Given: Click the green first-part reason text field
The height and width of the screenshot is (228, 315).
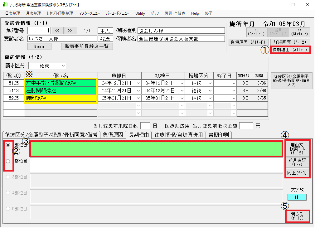Looking at the screenshot, I should [156, 149].
